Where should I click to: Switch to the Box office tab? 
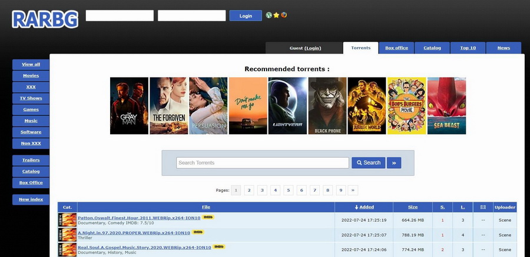(x=396, y=48)
